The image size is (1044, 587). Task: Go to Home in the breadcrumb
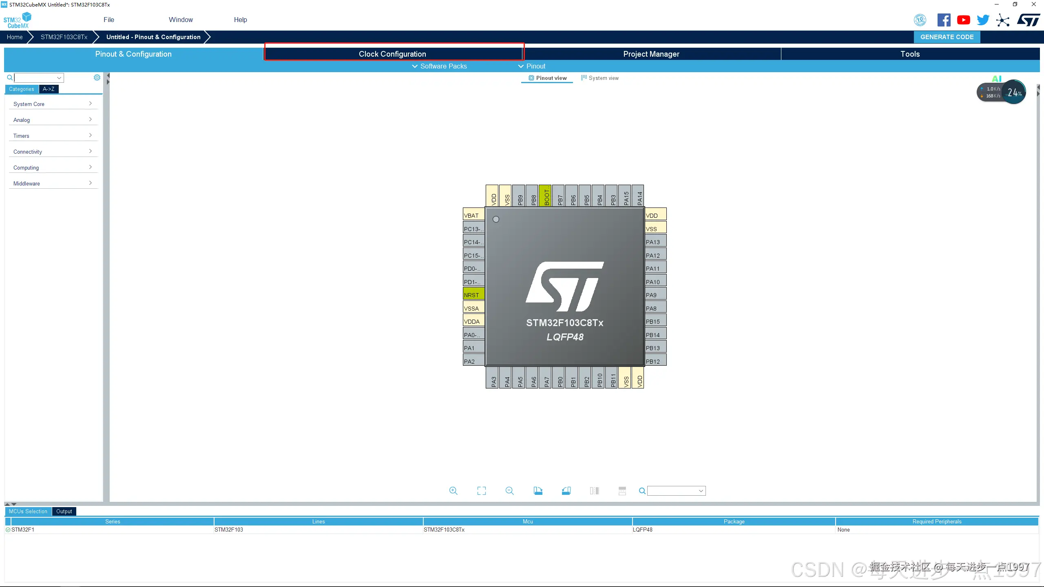pyautogui.click(x=15, y=37)
